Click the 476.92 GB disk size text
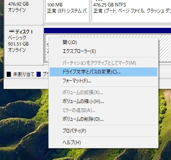 click(18, 4)
